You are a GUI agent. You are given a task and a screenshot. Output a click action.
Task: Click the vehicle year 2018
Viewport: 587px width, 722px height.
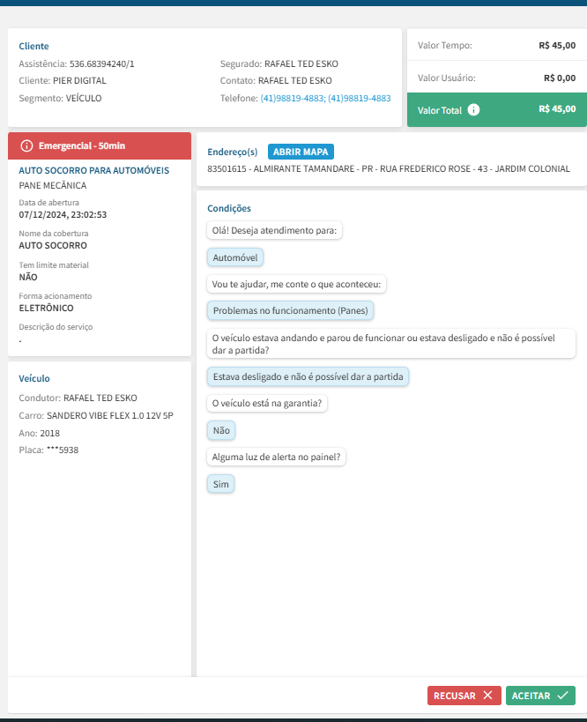pyautogui.click(x=49, y=434)
